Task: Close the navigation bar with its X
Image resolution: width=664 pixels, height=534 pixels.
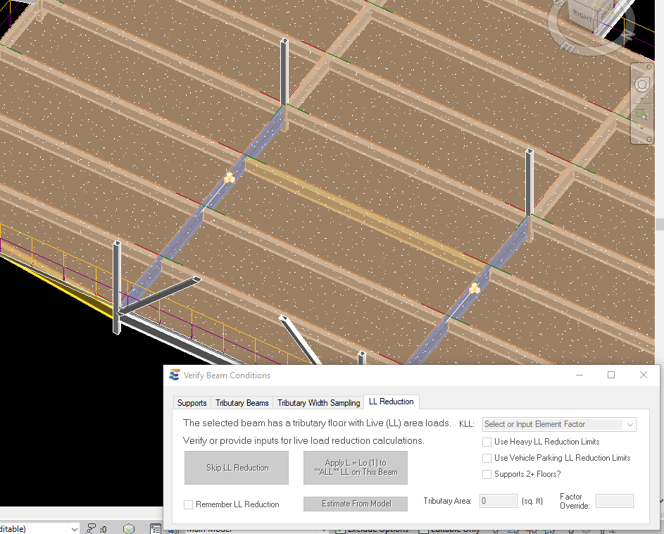Action: coord(649,67)
